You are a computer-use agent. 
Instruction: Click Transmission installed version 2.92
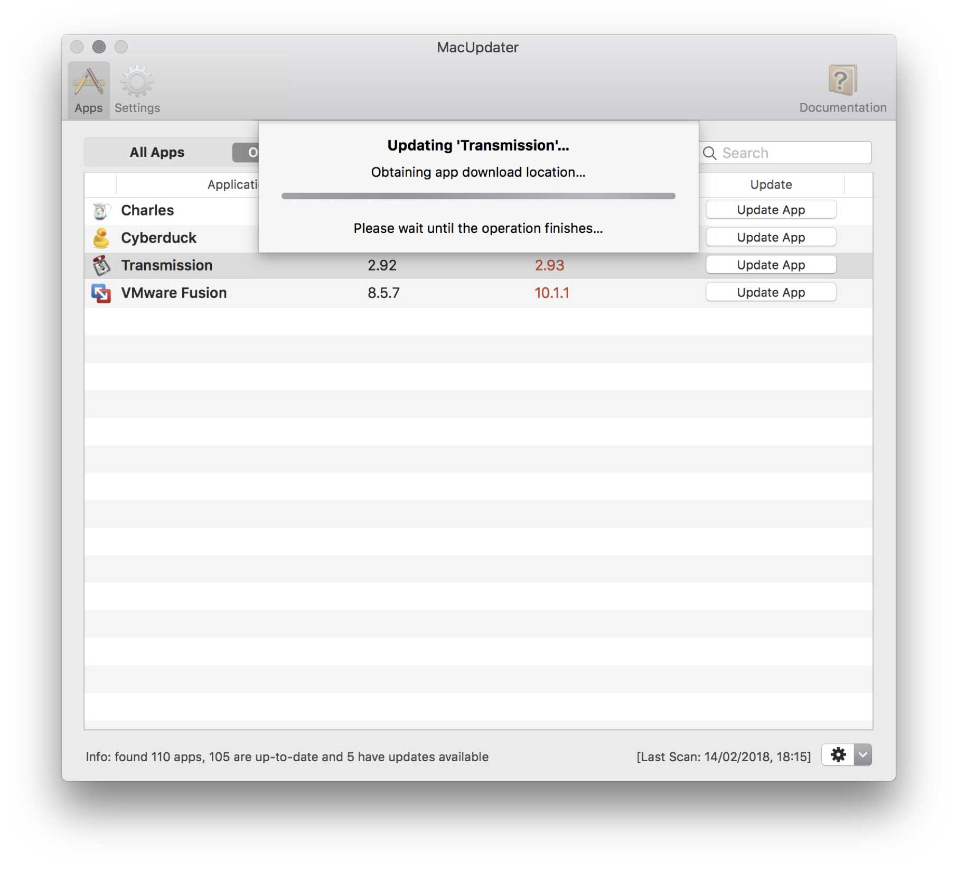point(382,265)
